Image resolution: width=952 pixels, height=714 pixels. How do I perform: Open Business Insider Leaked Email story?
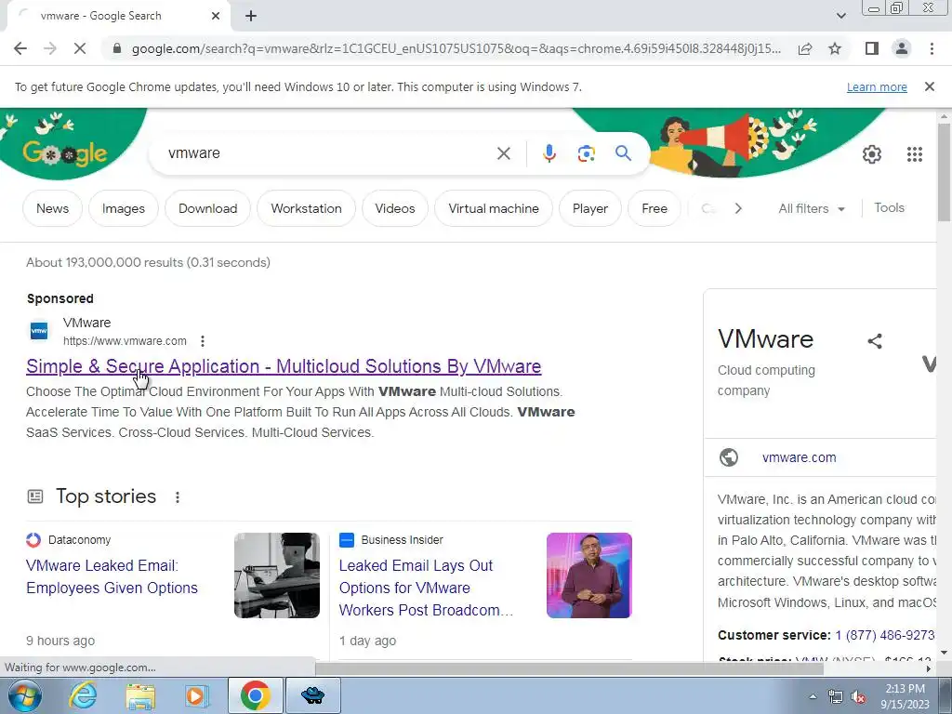coord(426,588)
